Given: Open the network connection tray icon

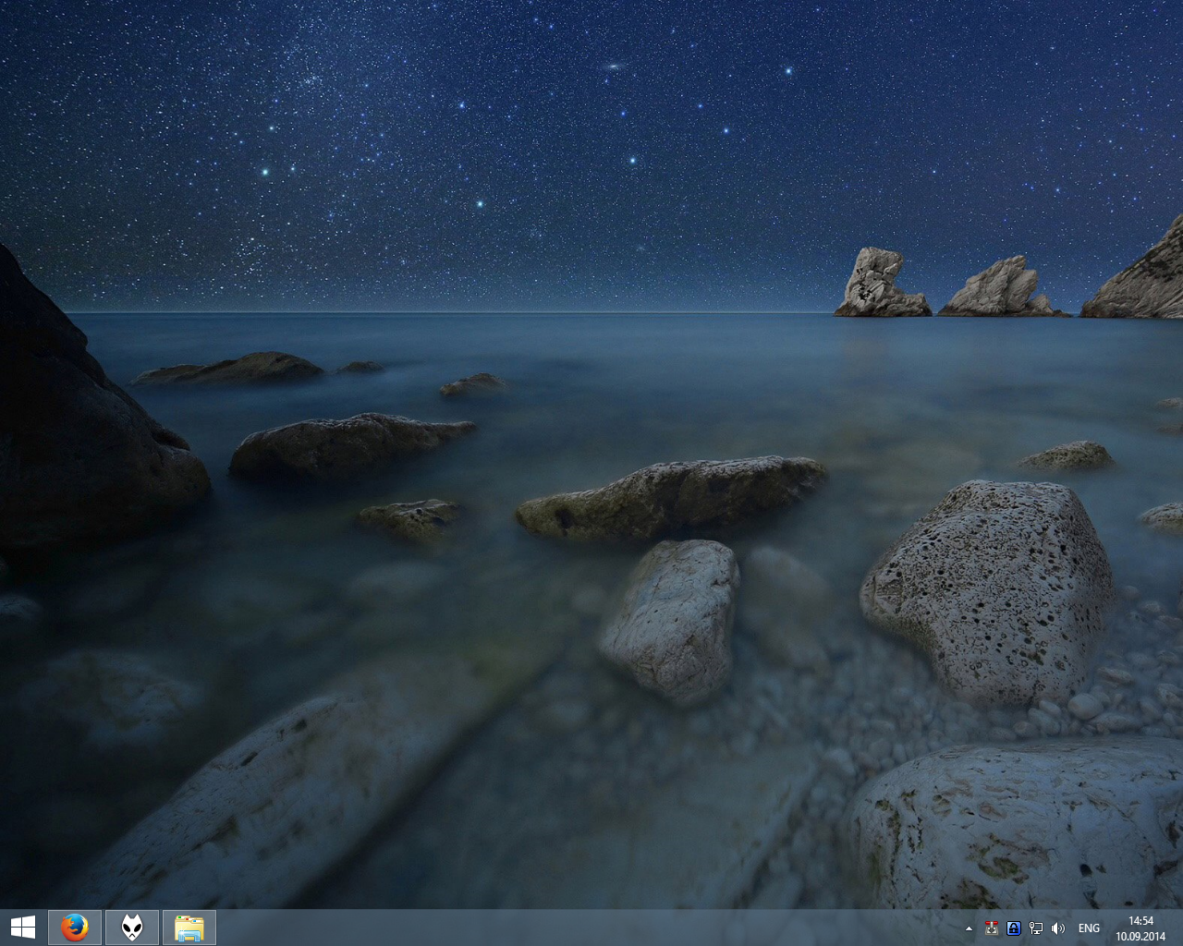Looking at the screenshot, I should (x=1036, y=928).
